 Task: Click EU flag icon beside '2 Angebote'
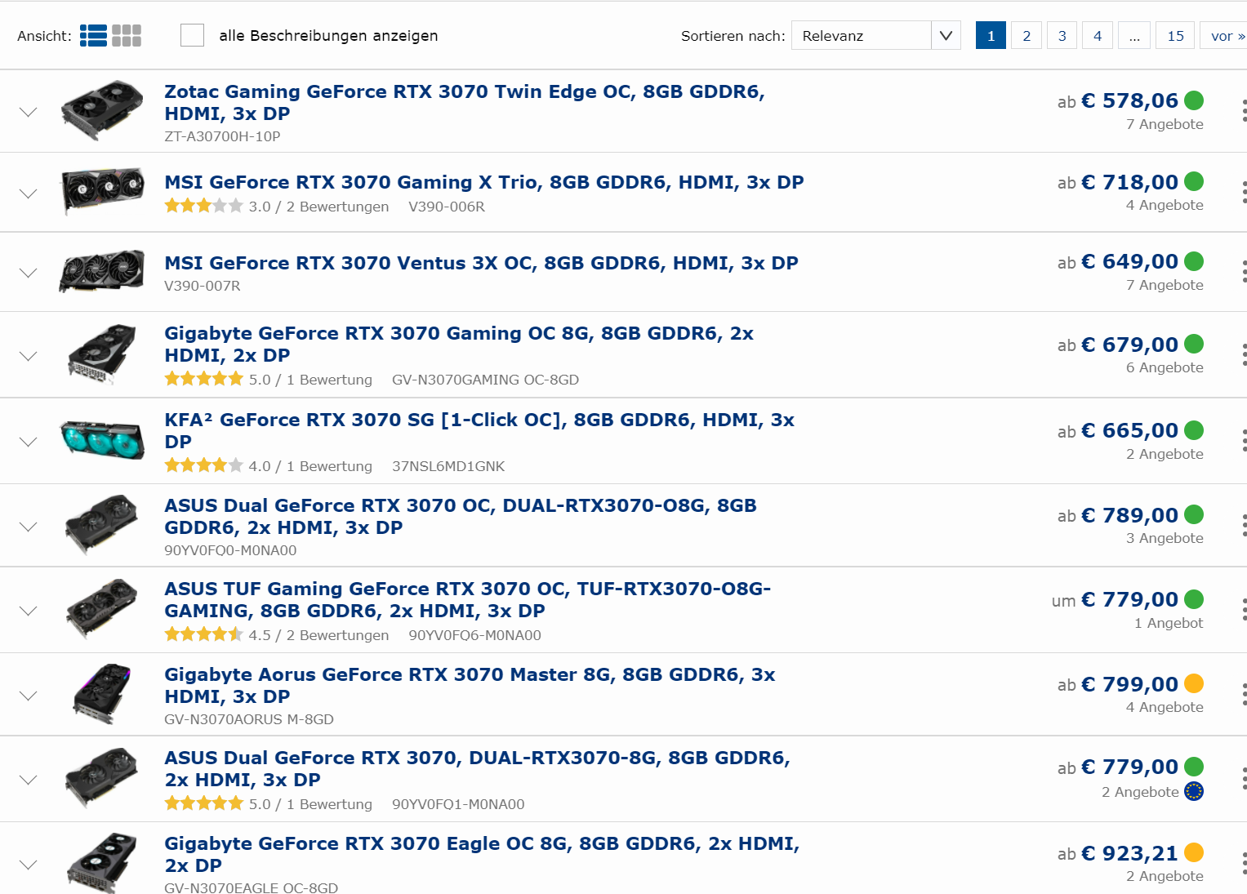(1194, 791)
